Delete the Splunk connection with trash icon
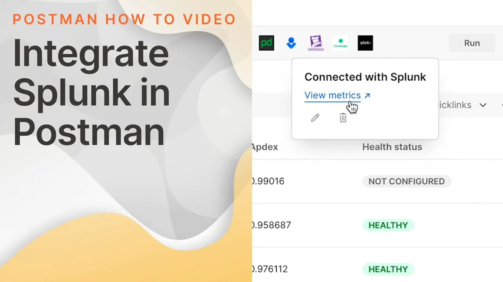 pos(343,117)
